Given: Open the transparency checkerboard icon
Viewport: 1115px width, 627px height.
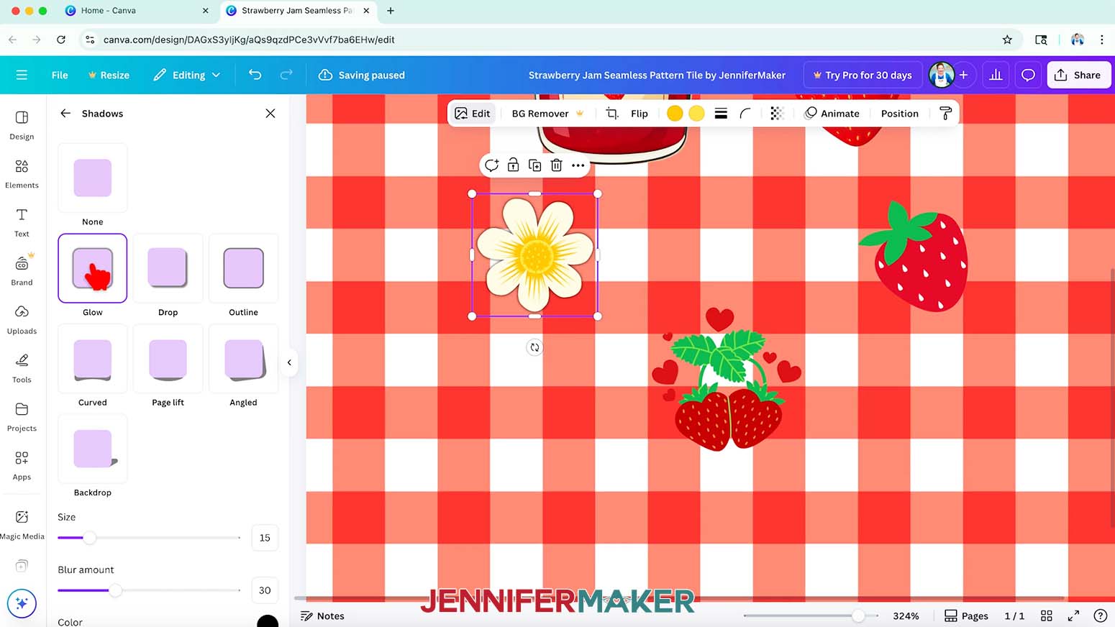Looking at the screenshot, I should tap(776, 114).
